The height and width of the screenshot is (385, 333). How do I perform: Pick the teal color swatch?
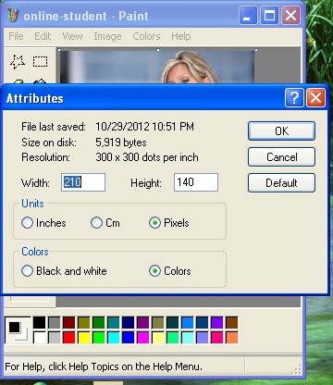tap(113, 323)
